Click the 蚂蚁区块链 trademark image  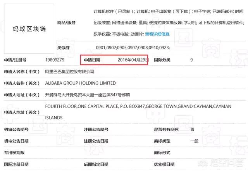pos(29,29)
